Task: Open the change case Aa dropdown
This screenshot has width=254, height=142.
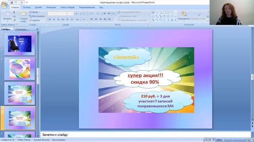Action: (78, 19)
